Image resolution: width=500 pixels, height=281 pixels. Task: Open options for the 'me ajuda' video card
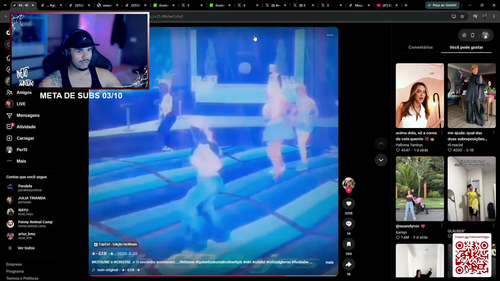494,133
